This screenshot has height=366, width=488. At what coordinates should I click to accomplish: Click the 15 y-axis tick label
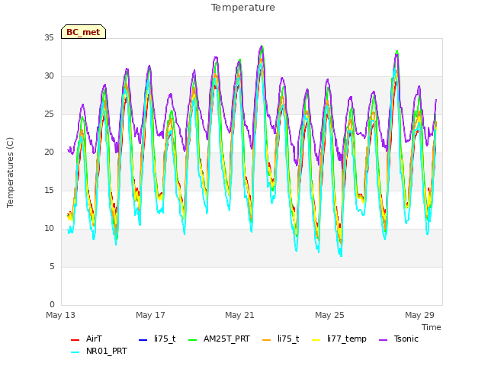49,191
